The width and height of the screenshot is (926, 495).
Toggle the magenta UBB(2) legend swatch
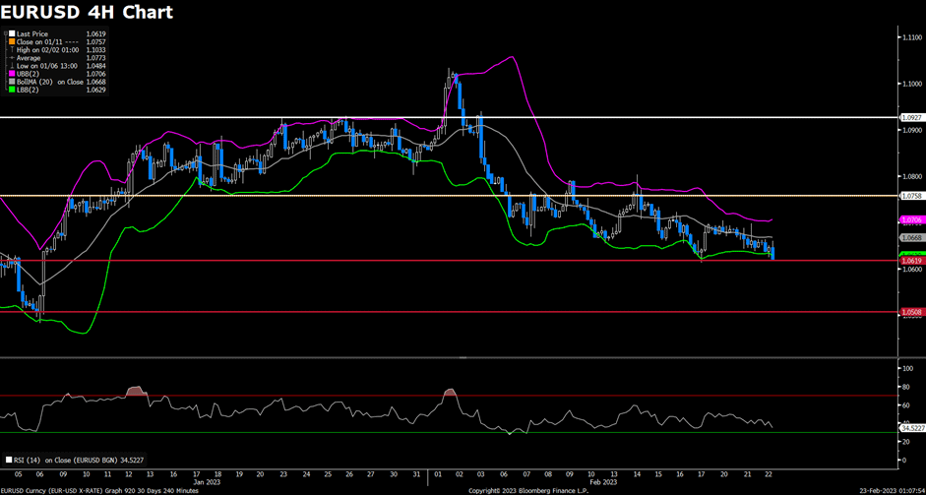click(13, 74)
